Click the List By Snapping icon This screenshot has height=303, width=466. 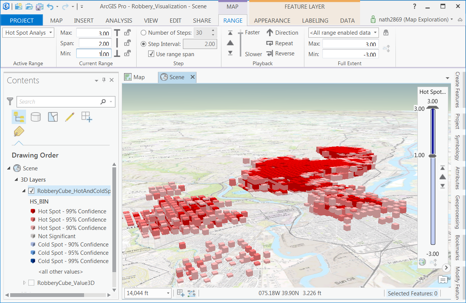coord(87,117)
